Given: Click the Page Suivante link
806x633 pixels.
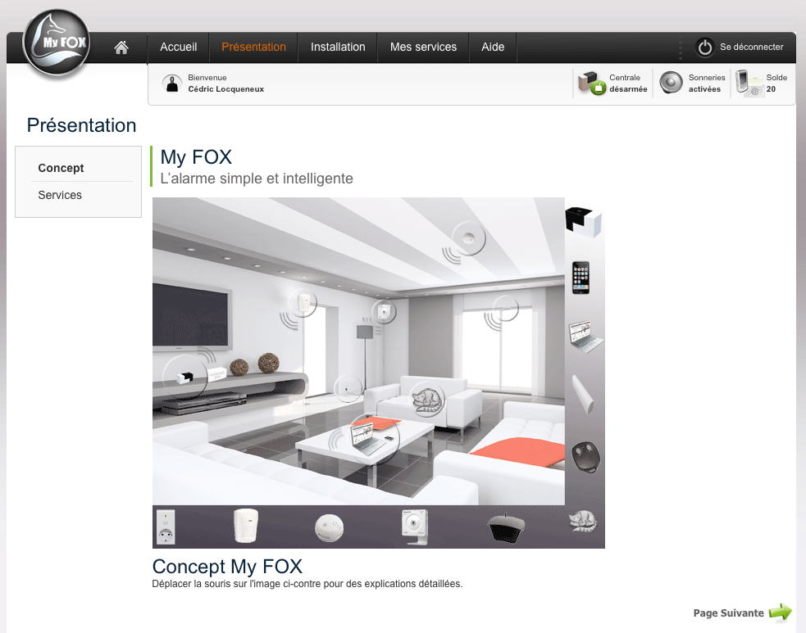Looking at the screenshot, I should (728, 613).
